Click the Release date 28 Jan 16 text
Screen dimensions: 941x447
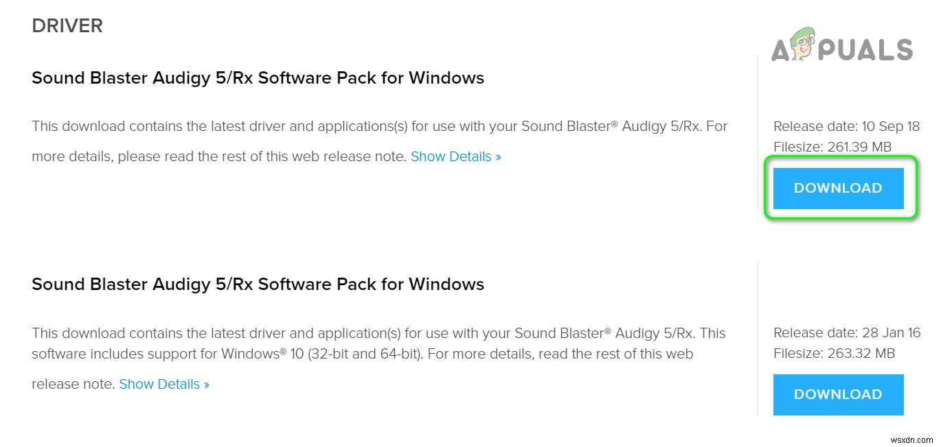pos(847,333)
